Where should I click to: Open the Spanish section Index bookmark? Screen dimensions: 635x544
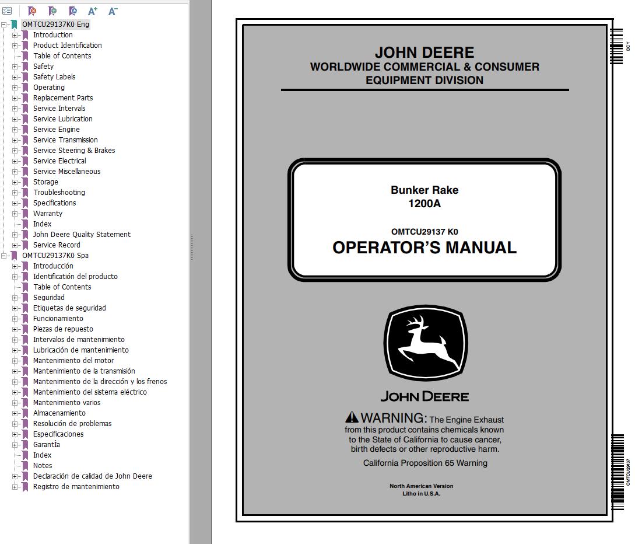coord(42,455)
